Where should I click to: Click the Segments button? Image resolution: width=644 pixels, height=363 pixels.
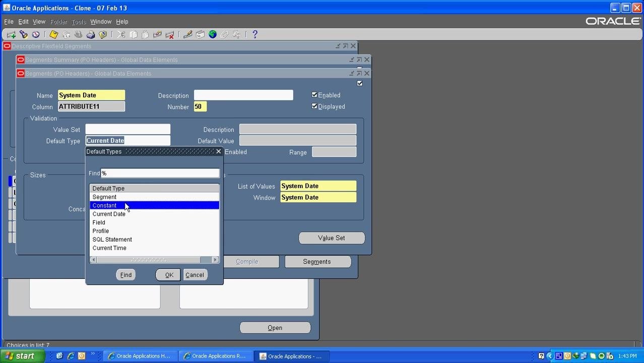click(x=317, y=262)
